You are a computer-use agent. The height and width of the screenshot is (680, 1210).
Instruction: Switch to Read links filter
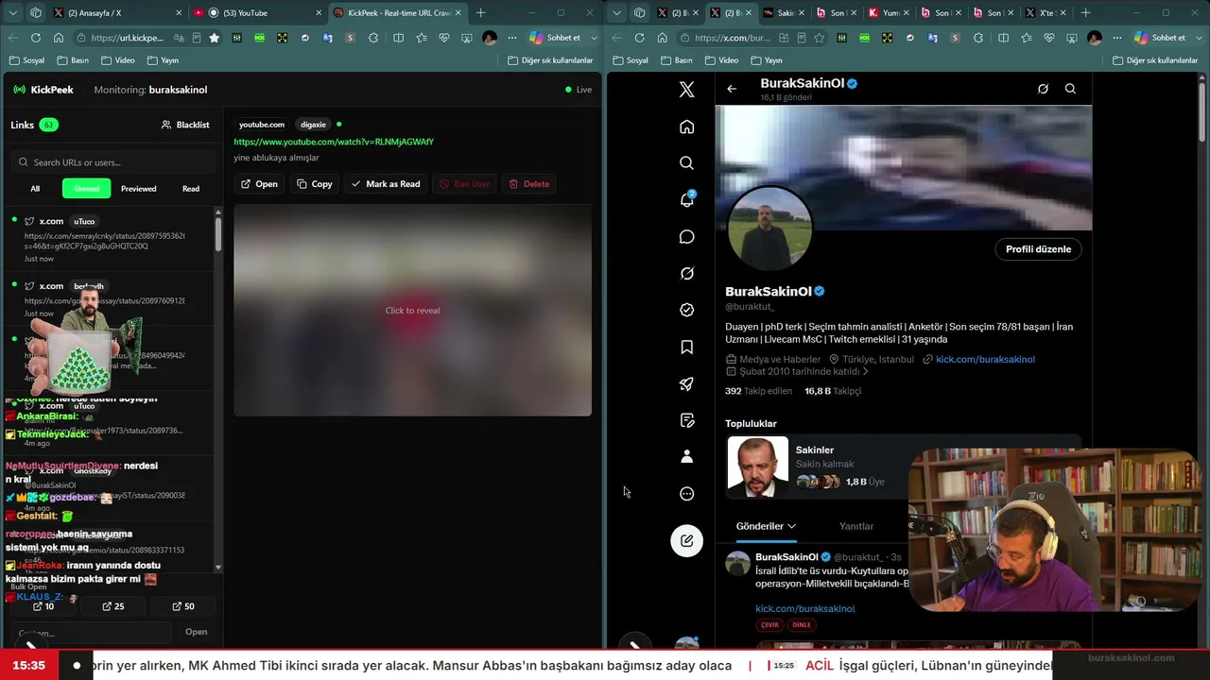coord(191,189)
